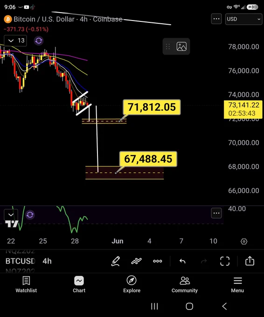This screenshot has width=264, height=317.
Task: Open the BTCUSD symbol selector
Action: pyautogui.click(x=20, y=261)
